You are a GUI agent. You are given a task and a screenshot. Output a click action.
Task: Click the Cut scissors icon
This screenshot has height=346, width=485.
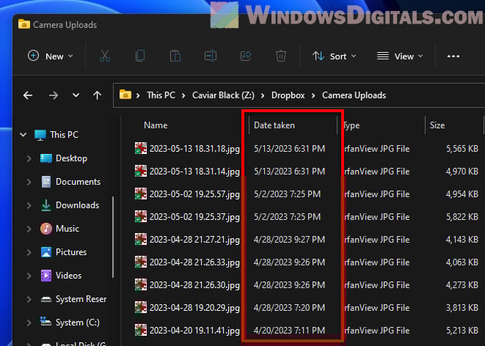105,56
